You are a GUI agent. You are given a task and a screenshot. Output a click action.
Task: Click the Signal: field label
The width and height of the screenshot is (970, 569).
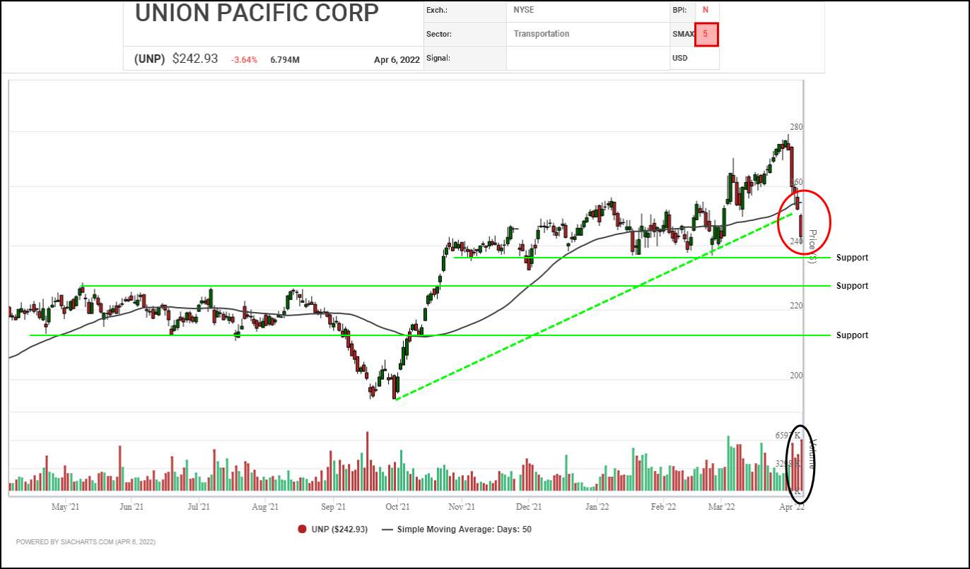click(x=438, y=58)
